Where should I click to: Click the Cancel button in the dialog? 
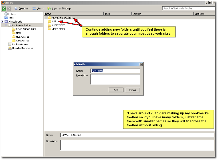coord(132,90)
